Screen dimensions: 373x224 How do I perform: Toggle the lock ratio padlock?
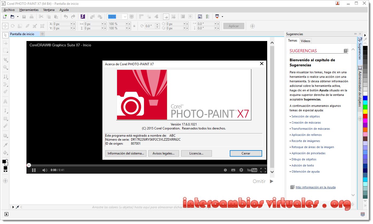click(134, 26)
